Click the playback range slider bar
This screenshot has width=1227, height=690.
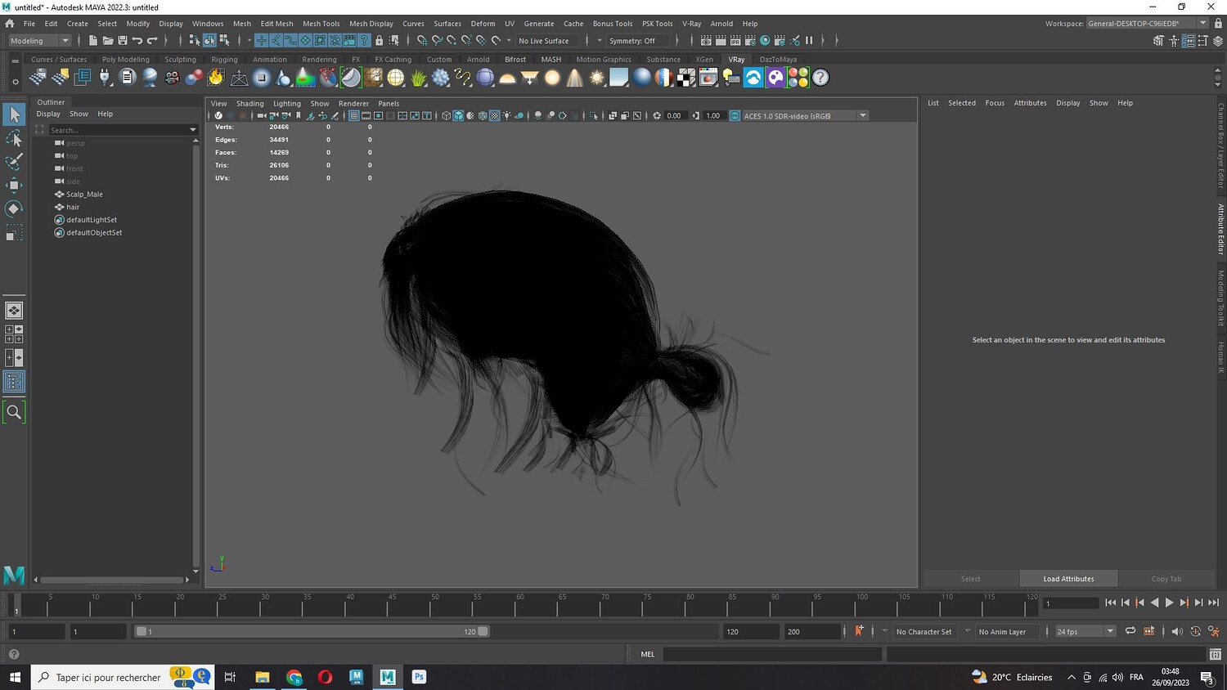311,631
